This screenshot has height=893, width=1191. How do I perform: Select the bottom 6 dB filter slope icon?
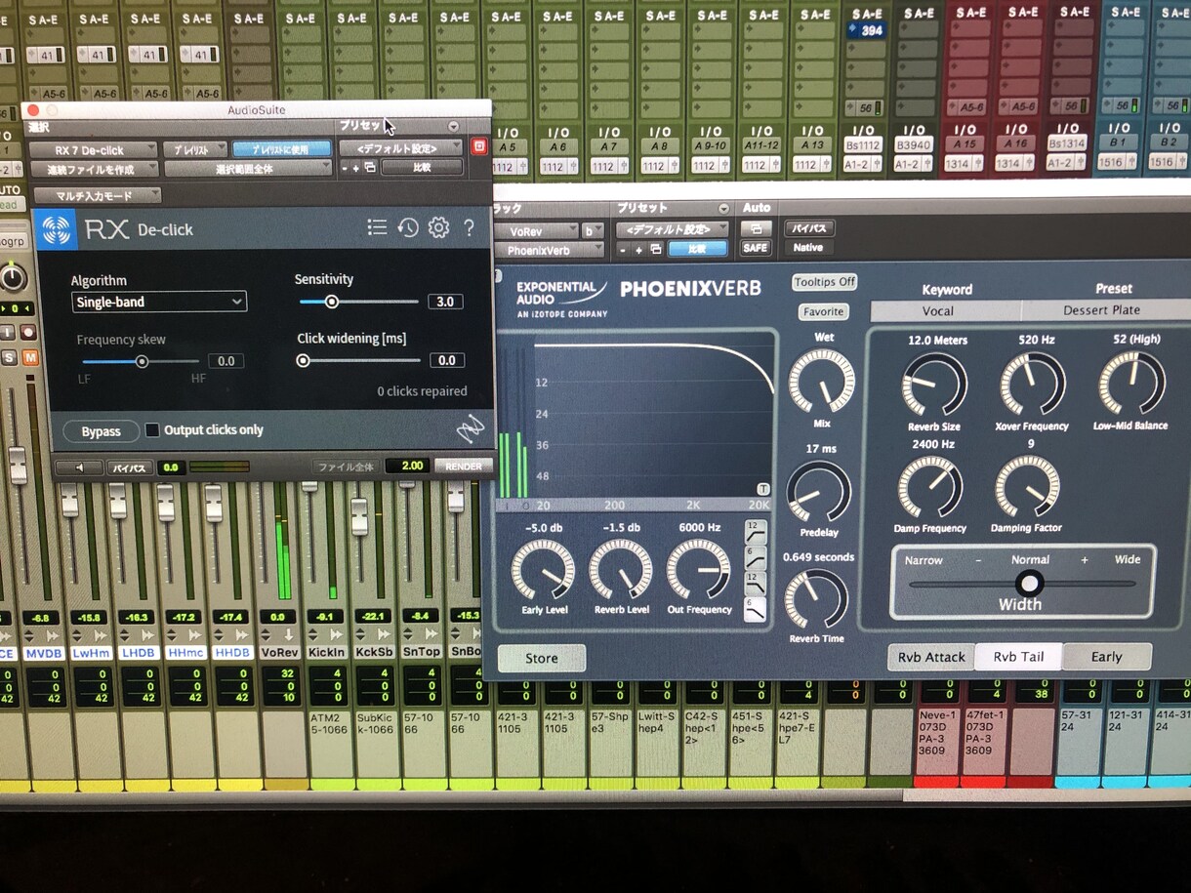pyautogui.click(x=755, y=610)
